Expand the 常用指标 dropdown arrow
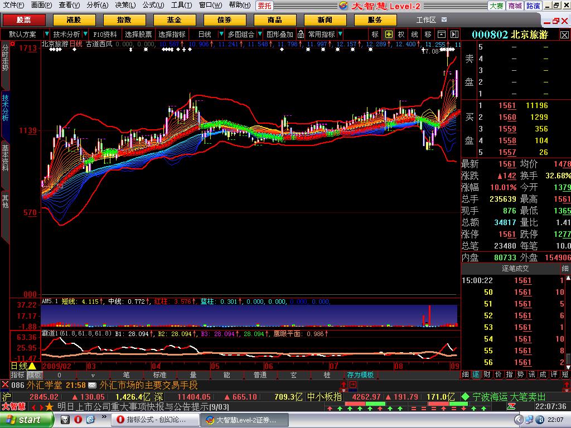 340,34
